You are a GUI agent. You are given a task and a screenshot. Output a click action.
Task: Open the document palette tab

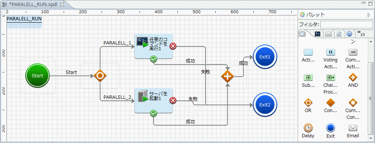pos(339,34)
